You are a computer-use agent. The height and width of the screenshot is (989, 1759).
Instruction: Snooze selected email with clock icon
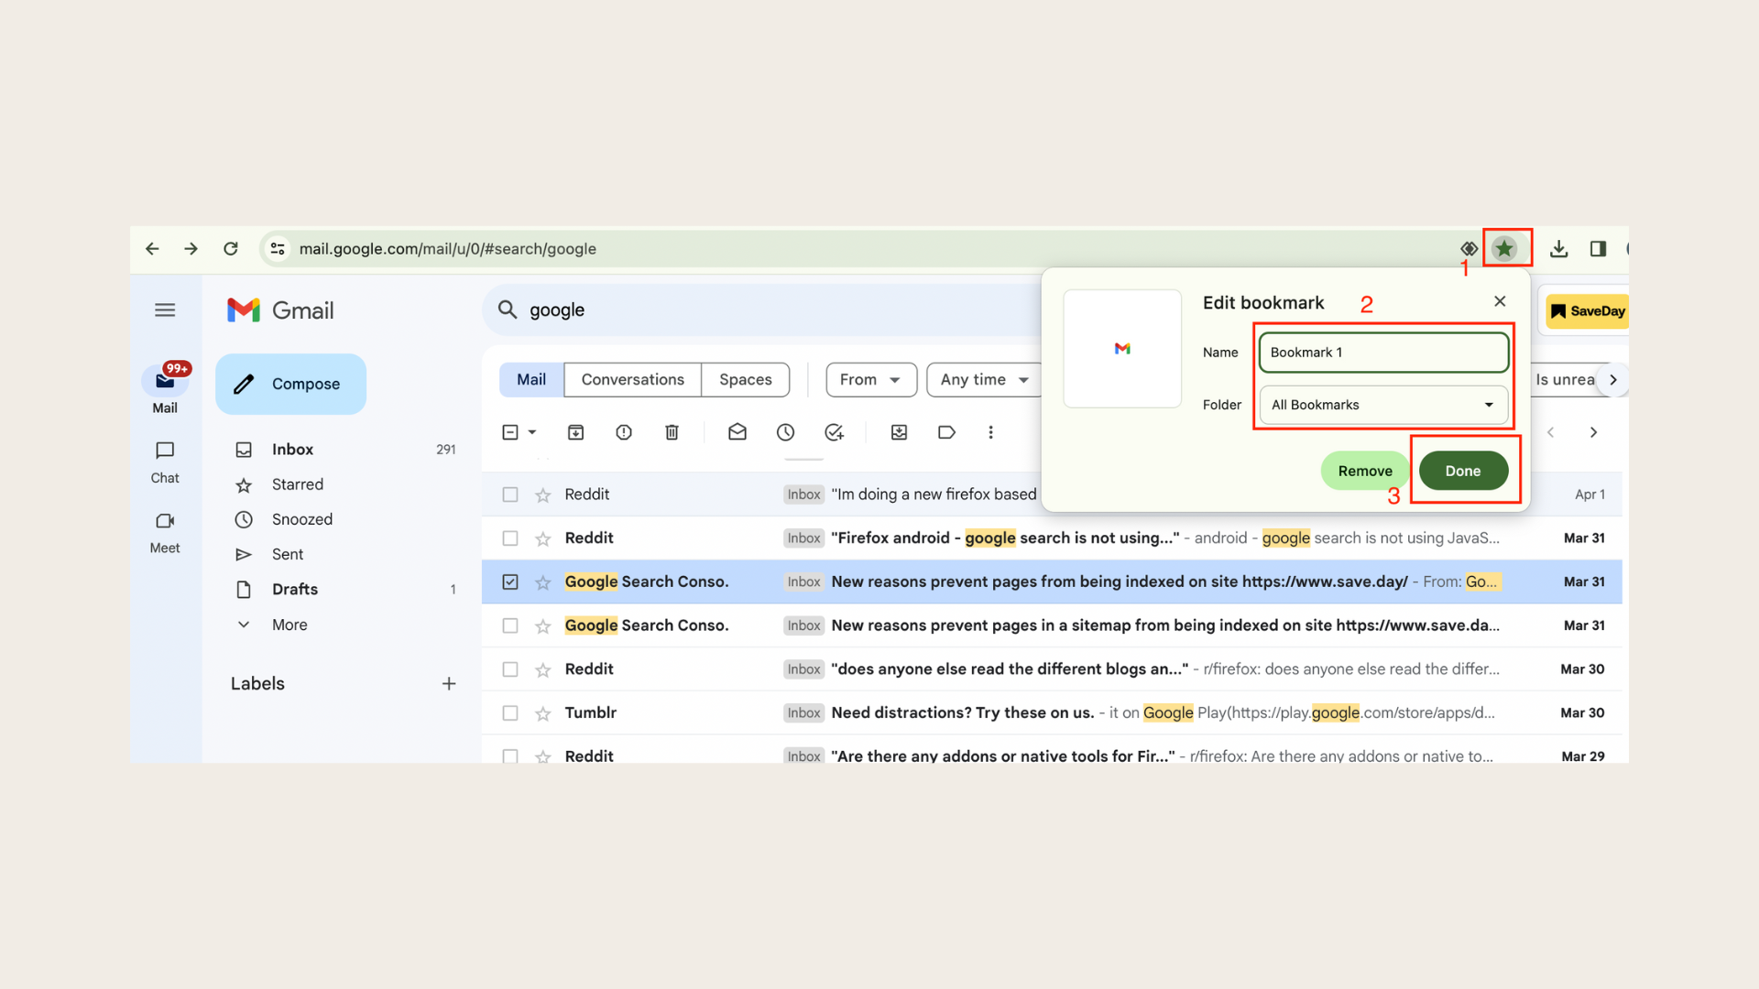785,432
